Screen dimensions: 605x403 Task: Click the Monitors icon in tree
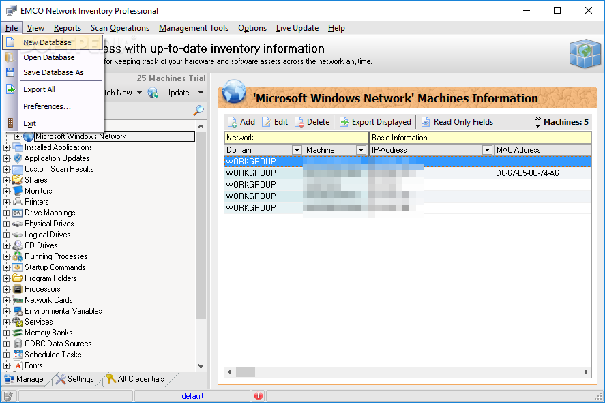tap(18, 191)
